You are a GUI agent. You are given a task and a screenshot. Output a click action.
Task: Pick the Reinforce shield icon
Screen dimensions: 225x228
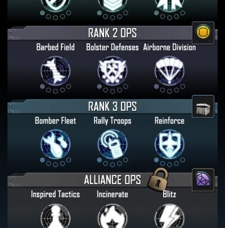click(169, 144)
